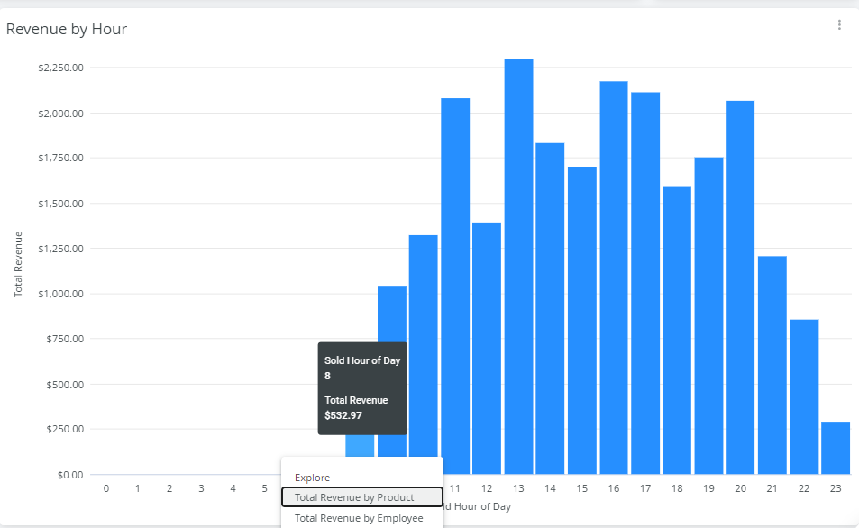Click the $1,000.00 axis label
Image resolution: width=859 pixels, height=528 pixels.
(x=60, y=294)
